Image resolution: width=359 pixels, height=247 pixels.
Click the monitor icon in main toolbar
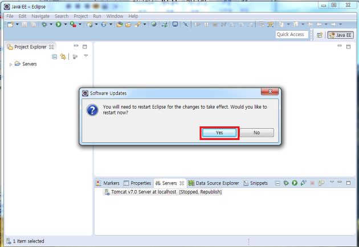pyautogui.click(x=175, y=24)
